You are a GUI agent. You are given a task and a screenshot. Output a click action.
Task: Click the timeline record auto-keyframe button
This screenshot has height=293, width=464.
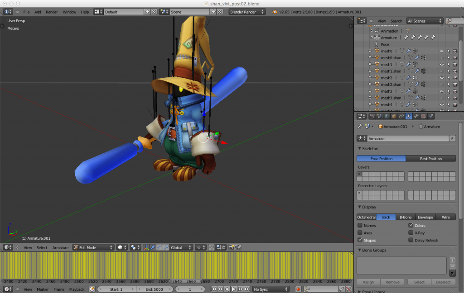point(298,289)
